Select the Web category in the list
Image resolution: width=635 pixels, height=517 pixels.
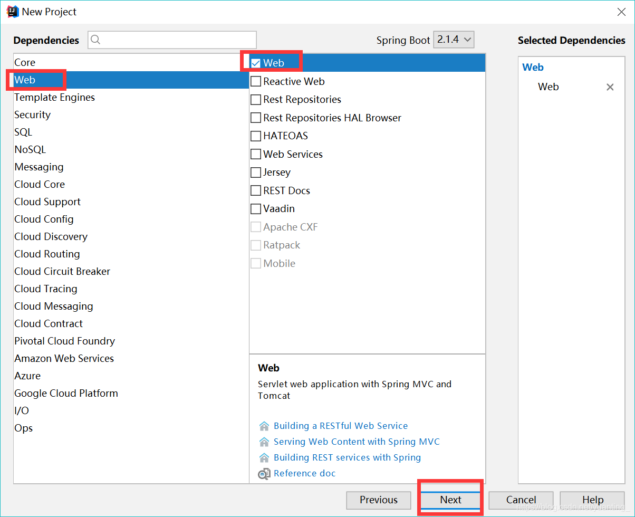point(131,80)
